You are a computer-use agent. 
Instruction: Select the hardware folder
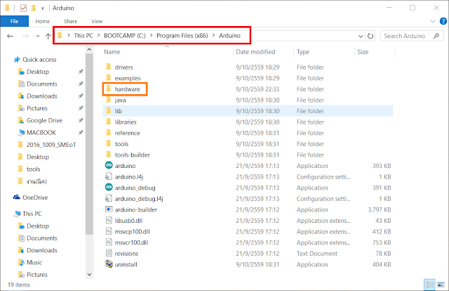248,89
